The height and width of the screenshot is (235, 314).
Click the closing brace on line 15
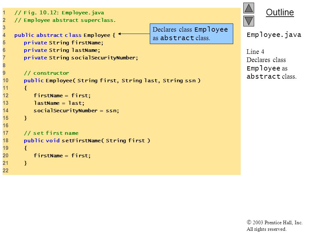pos(26,118)
